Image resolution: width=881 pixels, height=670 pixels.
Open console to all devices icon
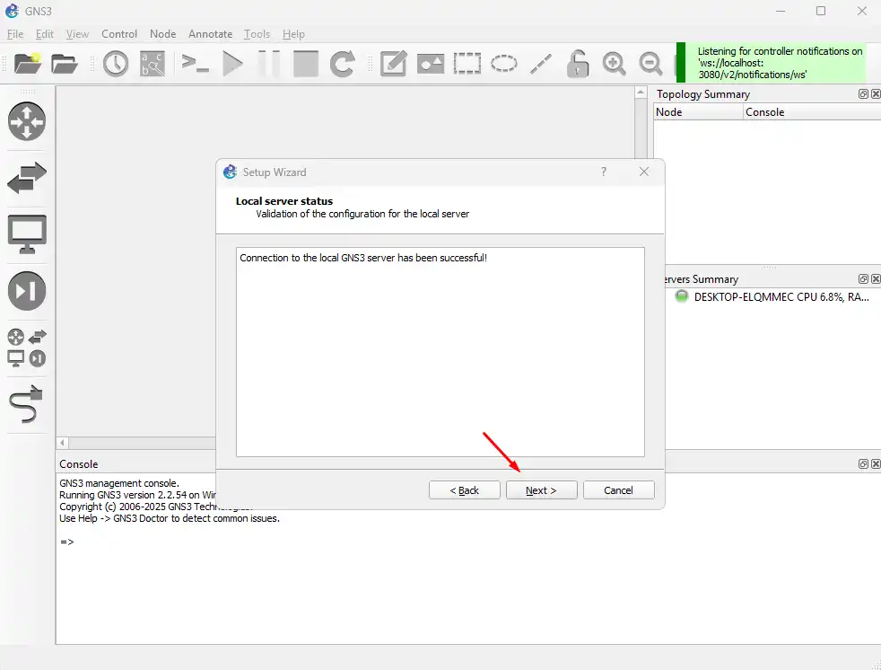(195, 64)
